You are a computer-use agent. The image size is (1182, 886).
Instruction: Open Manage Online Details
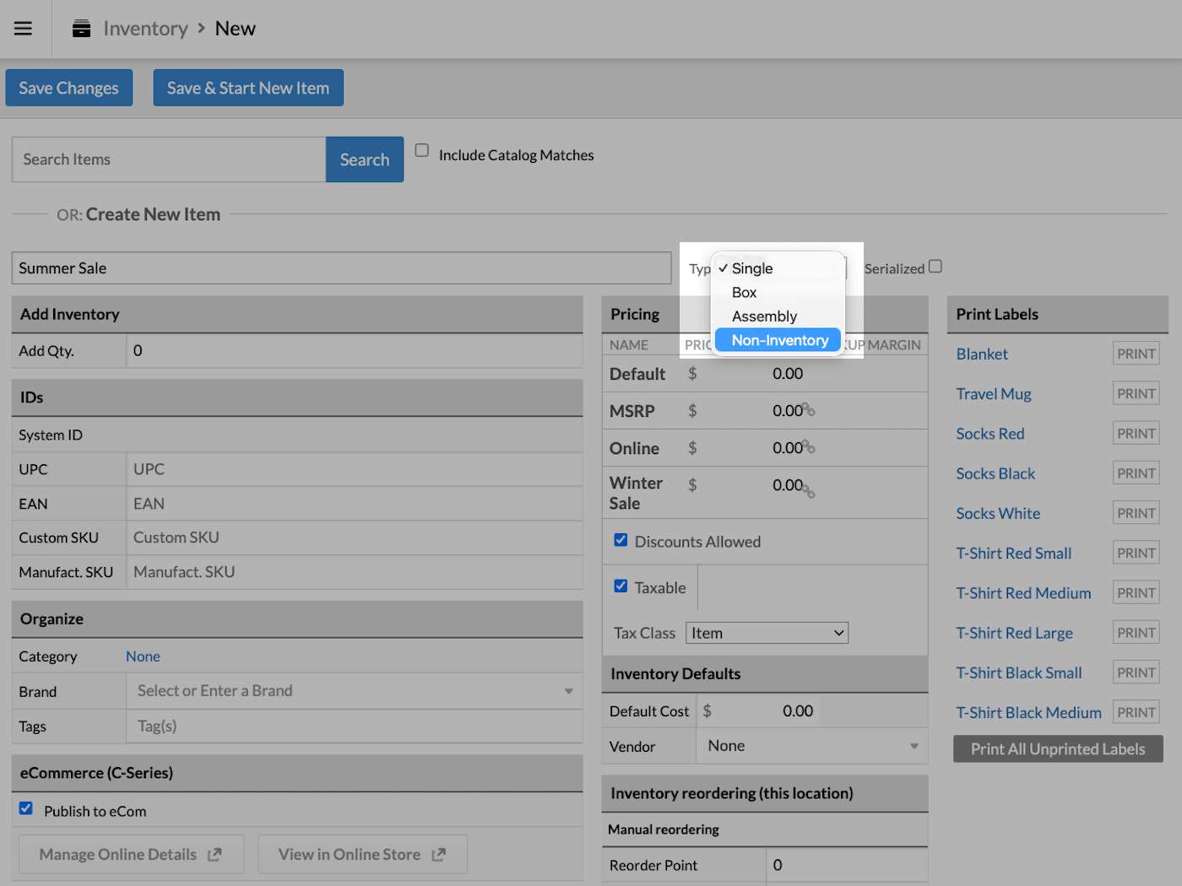pyautogui.click(x=132, y=855)
